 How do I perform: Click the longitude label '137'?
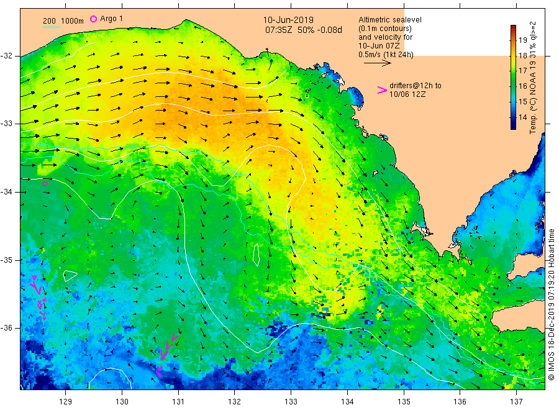516,401
